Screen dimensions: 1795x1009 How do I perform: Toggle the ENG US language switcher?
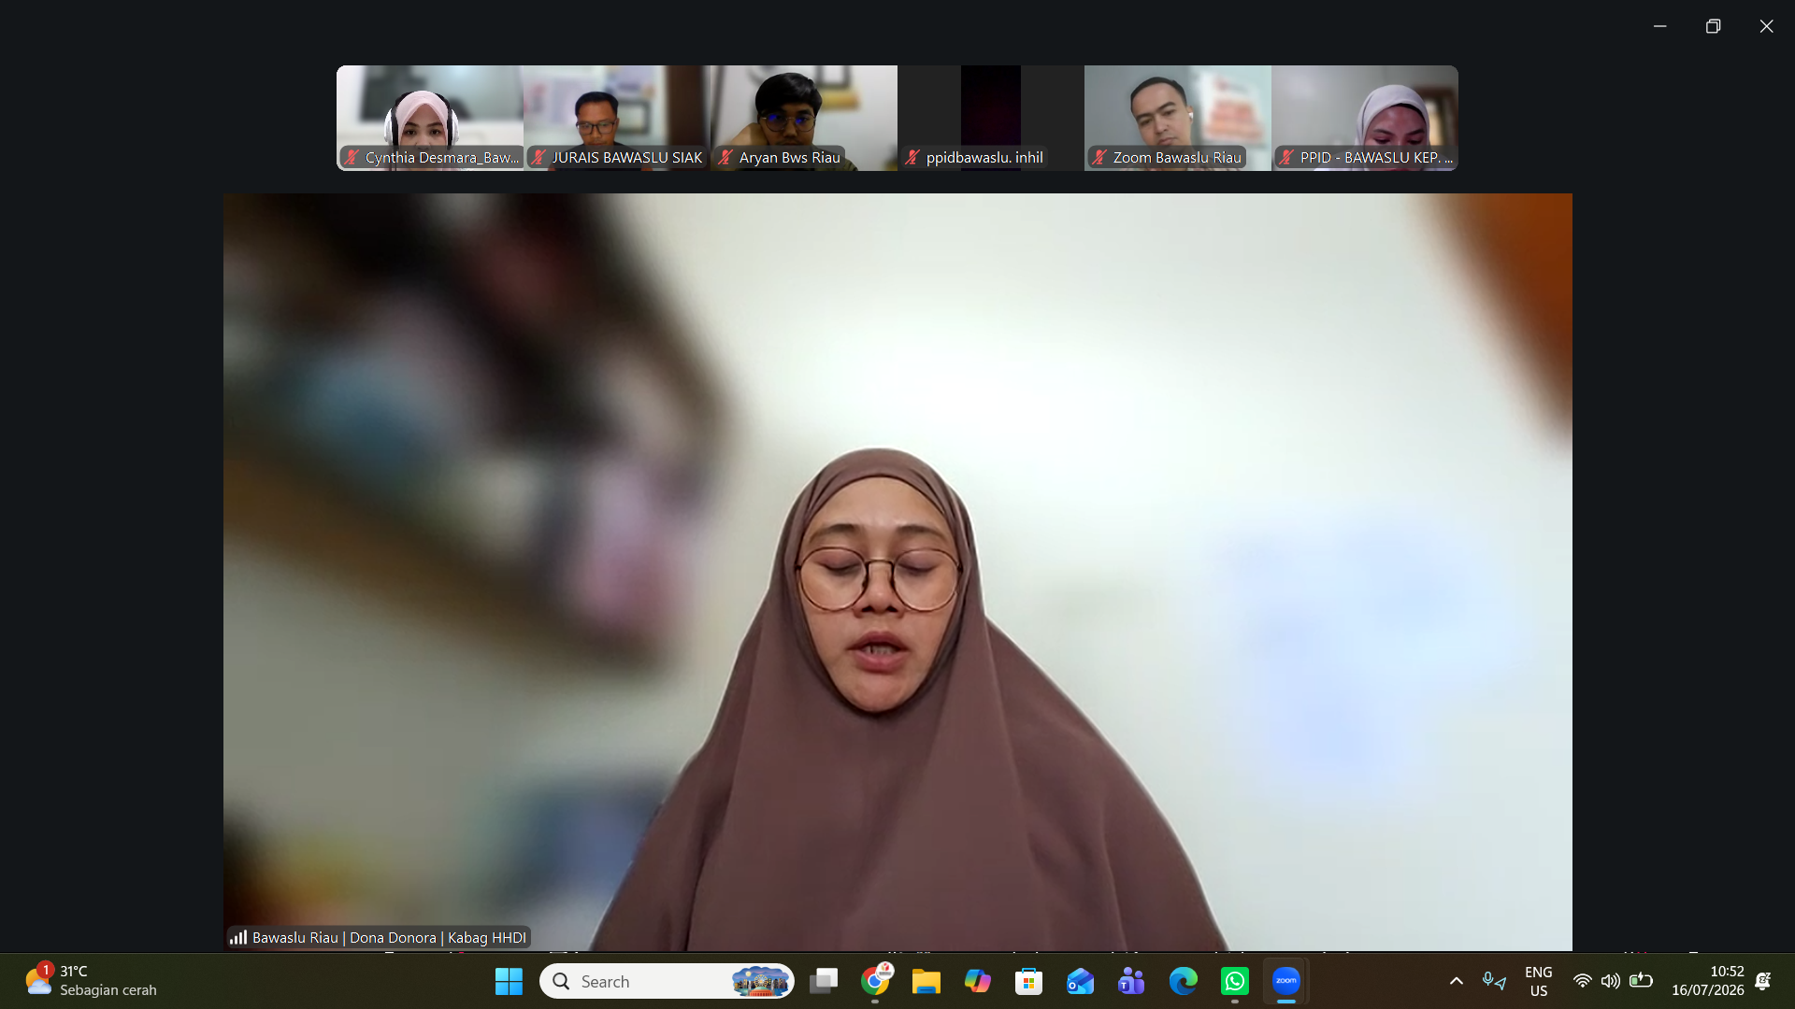1538,981
